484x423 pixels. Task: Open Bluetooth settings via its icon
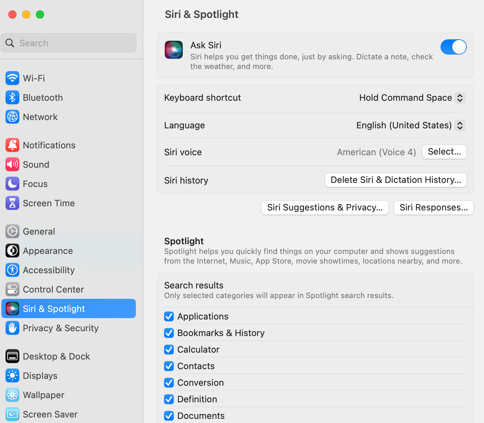[x=12, y=98]
